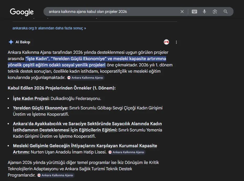
Task: Expand the source chip after the Mesleki Gelişimle bullet
Action: [x=127, y=152]
